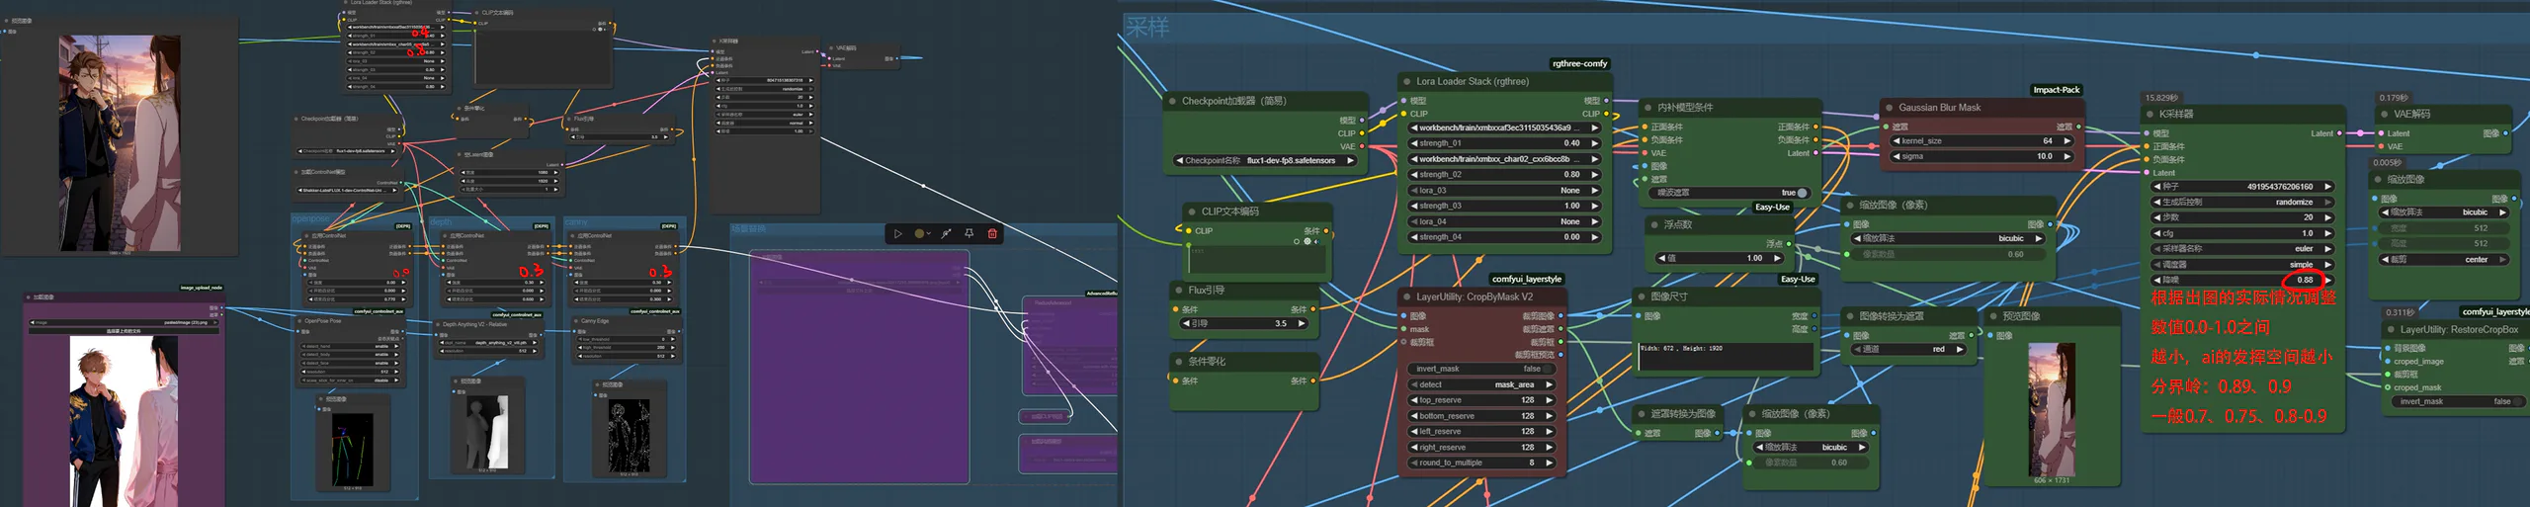The width and height of the screenshot is (2530, 507).
Task: Click sigma 10.0 field
Action: tap(1981, 156)
